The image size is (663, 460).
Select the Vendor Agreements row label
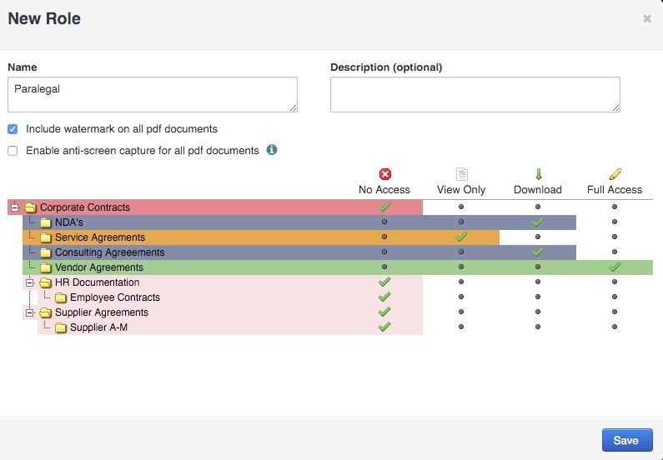tap(99, 267)
